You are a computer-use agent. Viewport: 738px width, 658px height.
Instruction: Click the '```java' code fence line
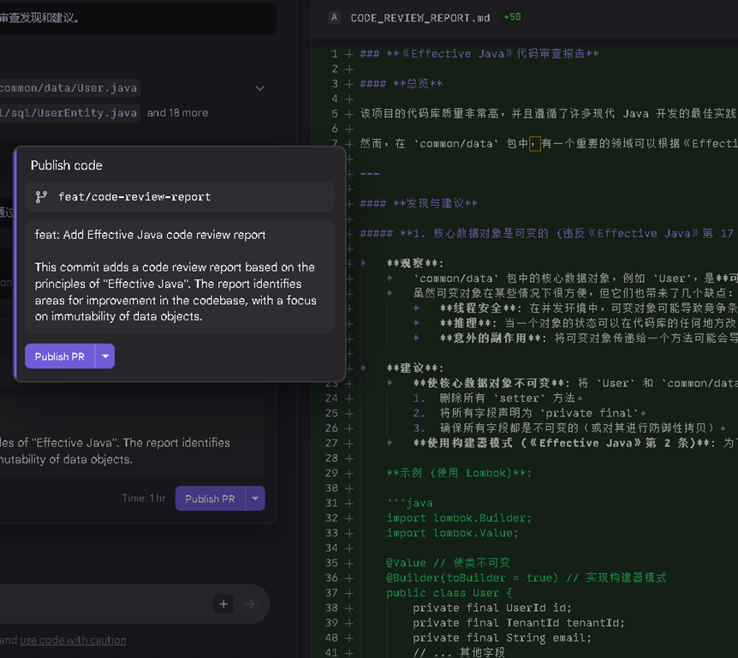tap(409, 503)
